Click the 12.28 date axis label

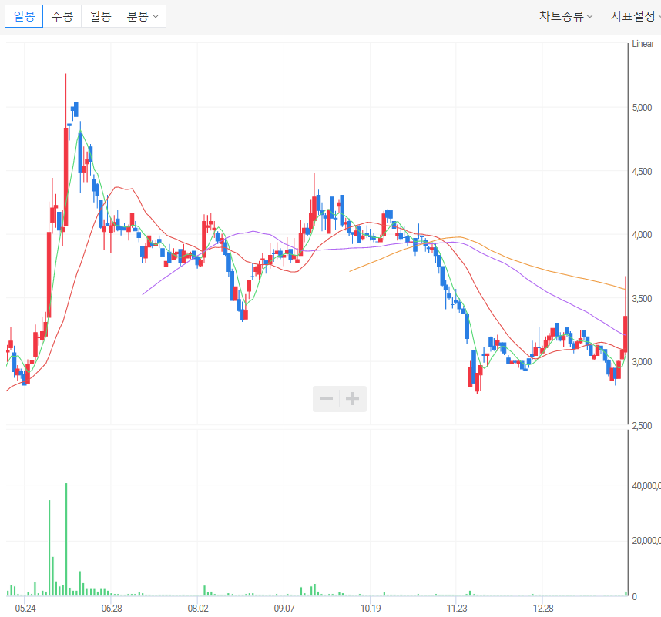coord(543,609)
